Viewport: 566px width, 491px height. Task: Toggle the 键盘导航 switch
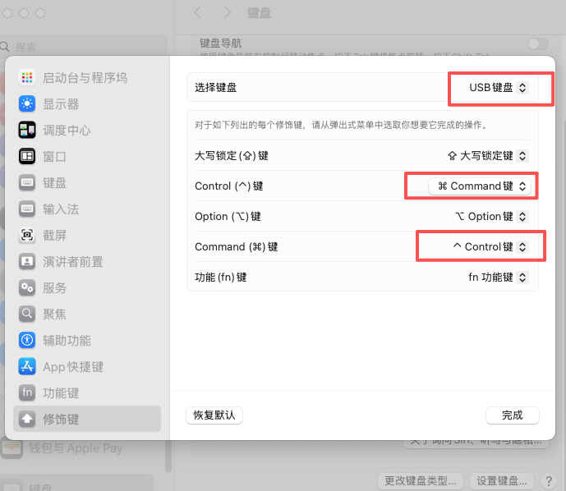pyautogui.click(x=537, y=44)
